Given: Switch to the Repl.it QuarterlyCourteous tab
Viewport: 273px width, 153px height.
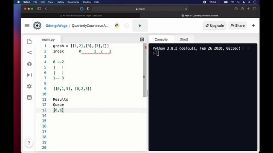Looking at the screenshot, I should (x=200, y=16).
